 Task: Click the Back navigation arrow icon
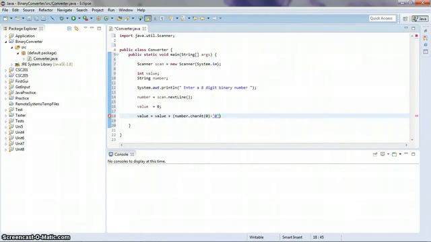[203, 18]
